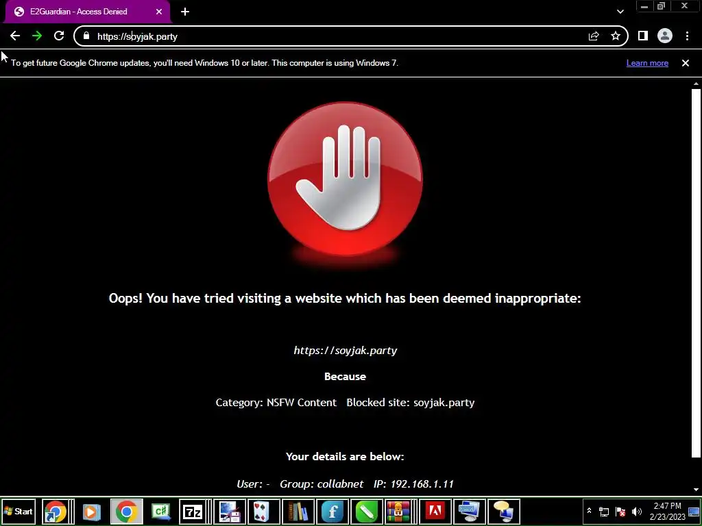Image resolution: width=702 pixels, height=526 pixels.
Task: Open the books library application
Action: (298, 511)
